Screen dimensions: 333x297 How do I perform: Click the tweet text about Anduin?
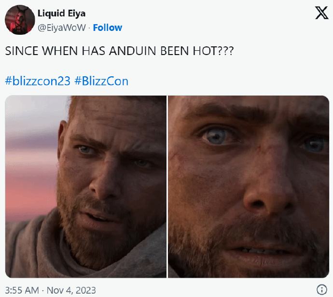pos(119,51)
